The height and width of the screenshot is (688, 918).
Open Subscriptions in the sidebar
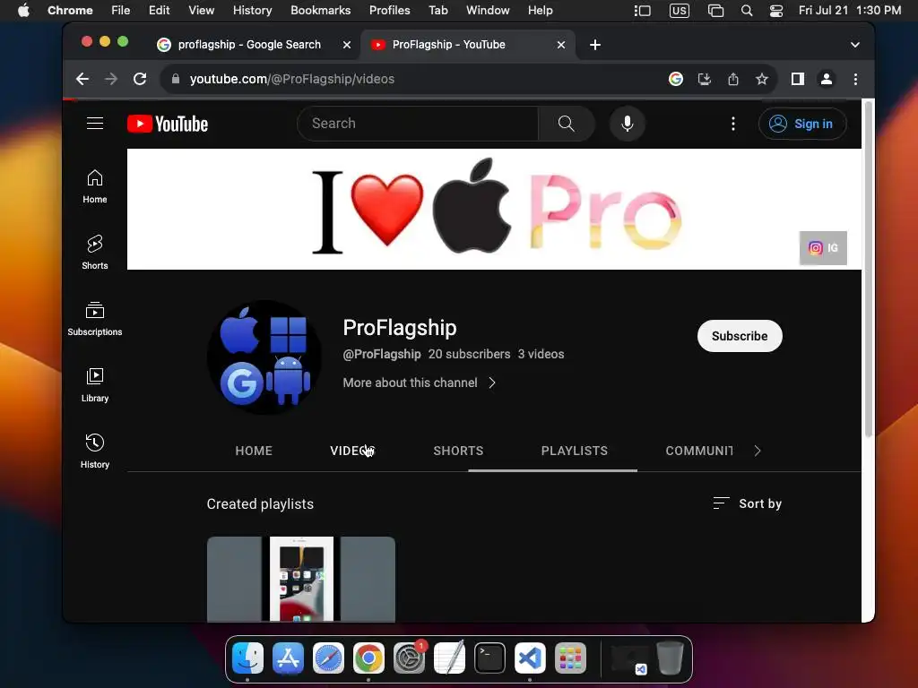[x=95, y=319]
